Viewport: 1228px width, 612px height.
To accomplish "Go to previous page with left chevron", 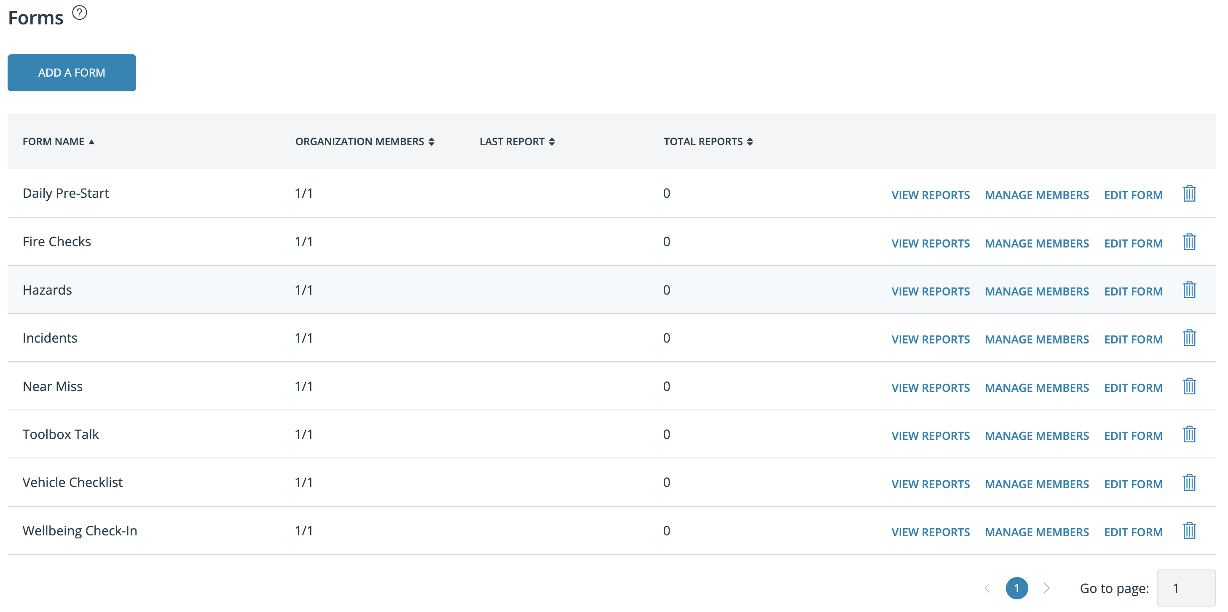I will click(x=987, y=588).
